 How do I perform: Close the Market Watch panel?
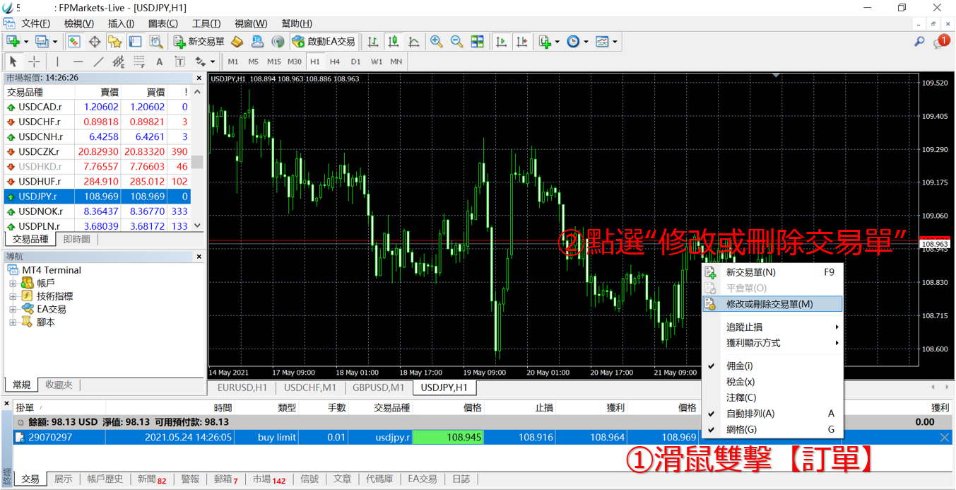pyautogui.click(x=199, y=78)
